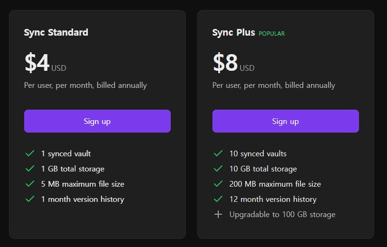
Task: Select the Sync Plus plan title
Action: pyautogui.click(x=233, y=33)
